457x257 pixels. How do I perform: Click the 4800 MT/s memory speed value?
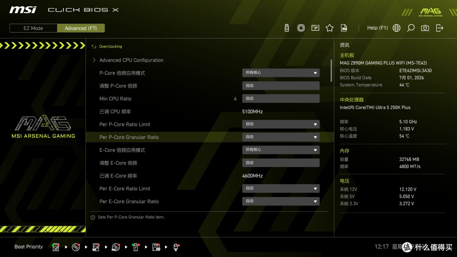pos(410,167)
